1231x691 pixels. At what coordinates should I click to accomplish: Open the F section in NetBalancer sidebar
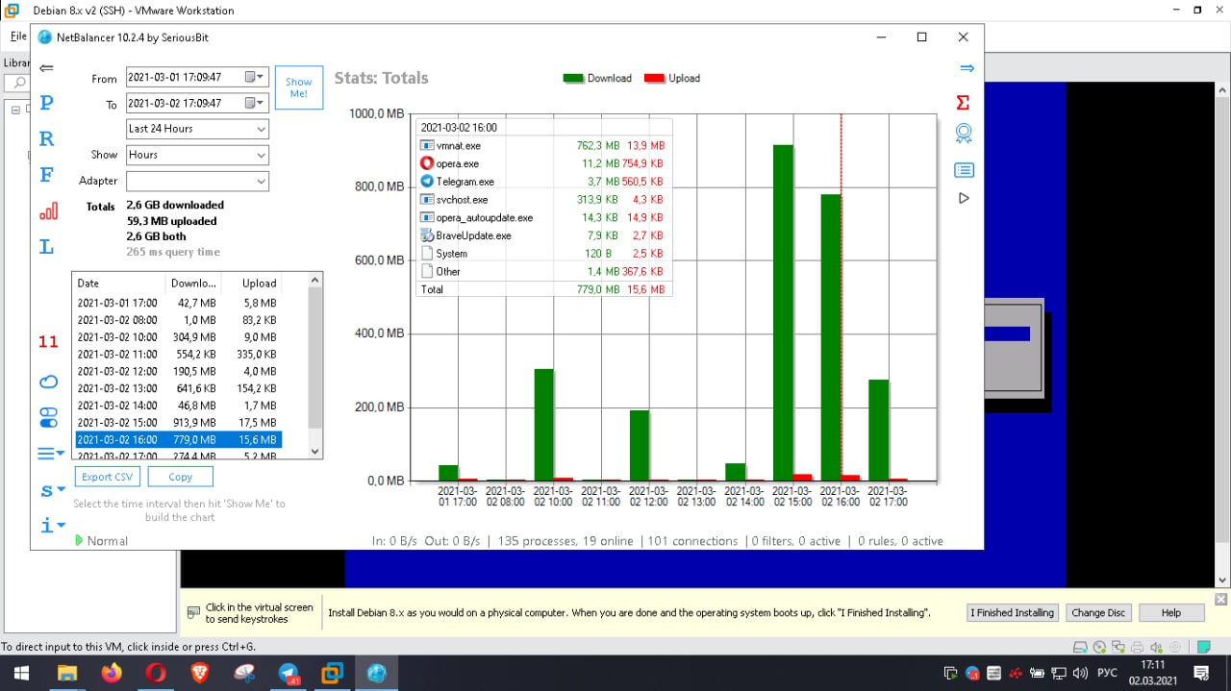(x=46, y=175)
